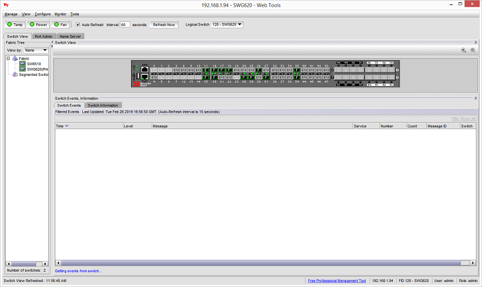Click the Refresh Now button
The image size is (482, 287).
coord(164,24)
